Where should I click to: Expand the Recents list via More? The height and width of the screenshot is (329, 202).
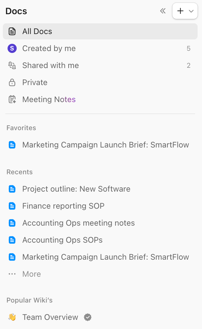[x=31, y=274]
